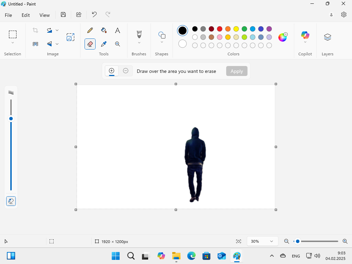Click the Apply button

(236, 71)
